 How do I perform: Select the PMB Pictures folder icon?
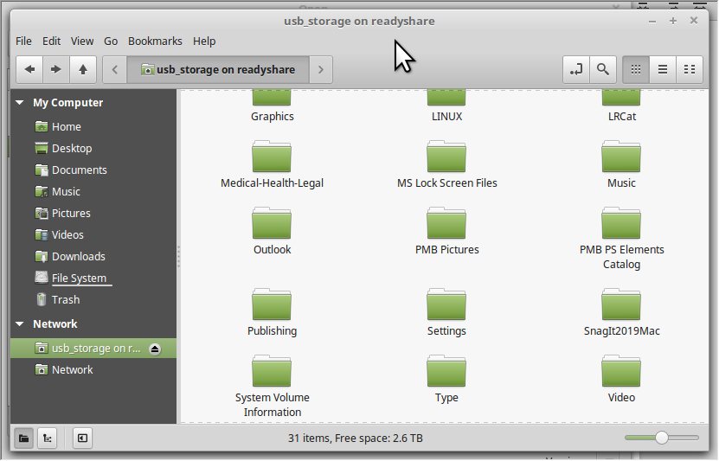[446, 223]
